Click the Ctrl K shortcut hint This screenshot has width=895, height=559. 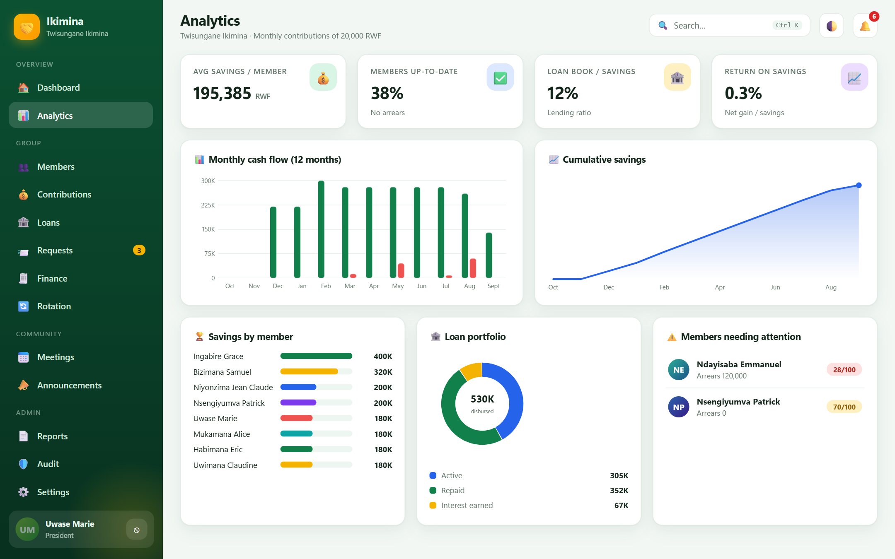(787, 25)
